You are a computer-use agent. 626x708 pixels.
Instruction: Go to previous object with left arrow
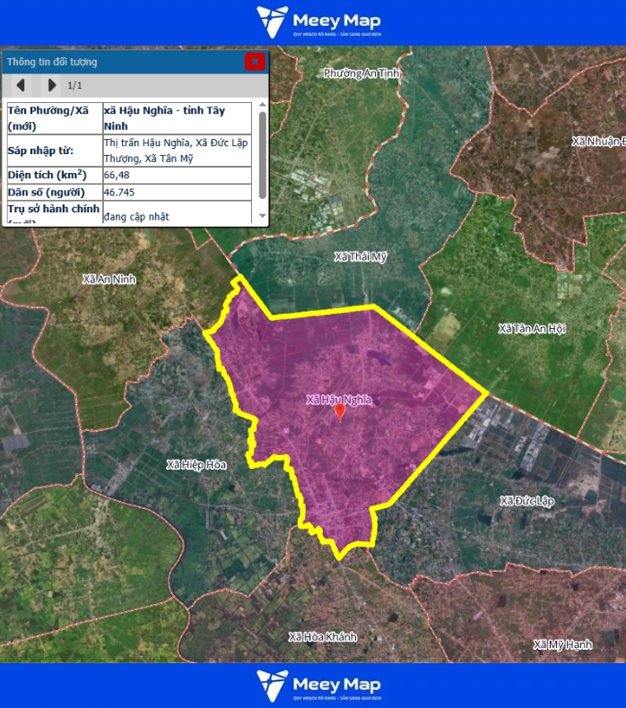click(x=21, y=85)
